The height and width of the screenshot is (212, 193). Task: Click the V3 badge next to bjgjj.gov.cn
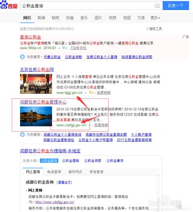(x=91, y=93)
